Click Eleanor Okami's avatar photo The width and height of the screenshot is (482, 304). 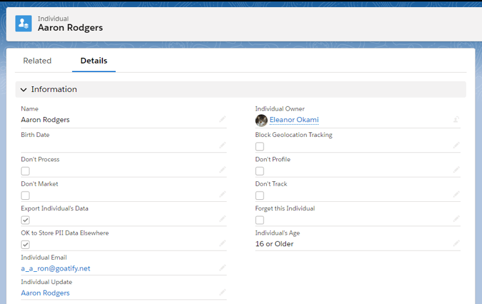pyautogui.click(x=262, y=120)
